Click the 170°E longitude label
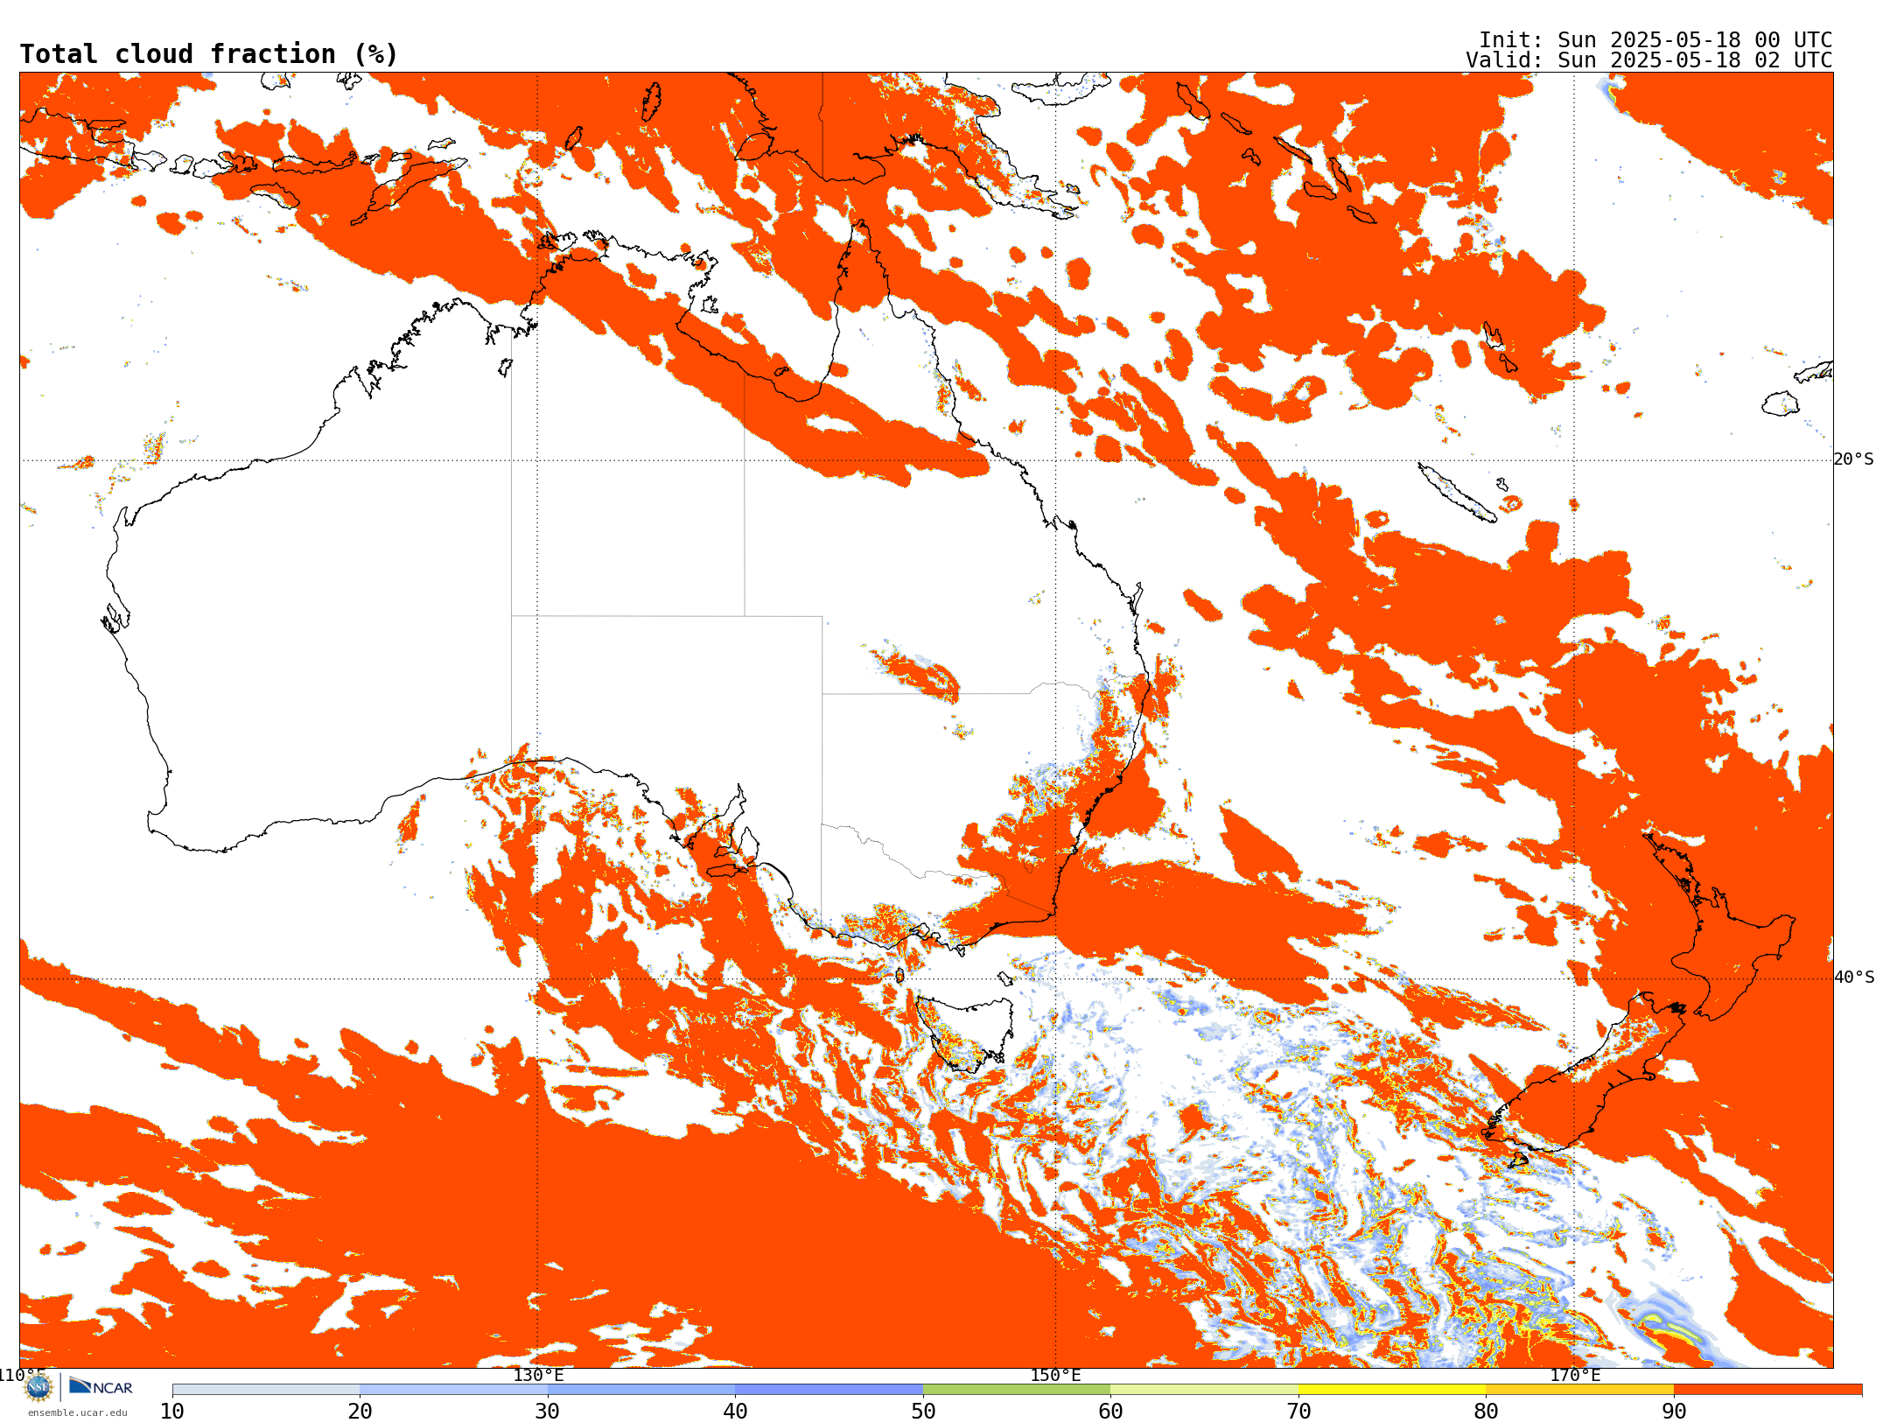Screen dimensions: 1890x1423 1575,1375
